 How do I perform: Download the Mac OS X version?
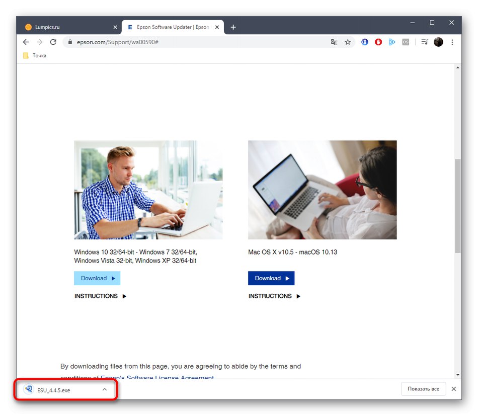[x=271, y=278]
